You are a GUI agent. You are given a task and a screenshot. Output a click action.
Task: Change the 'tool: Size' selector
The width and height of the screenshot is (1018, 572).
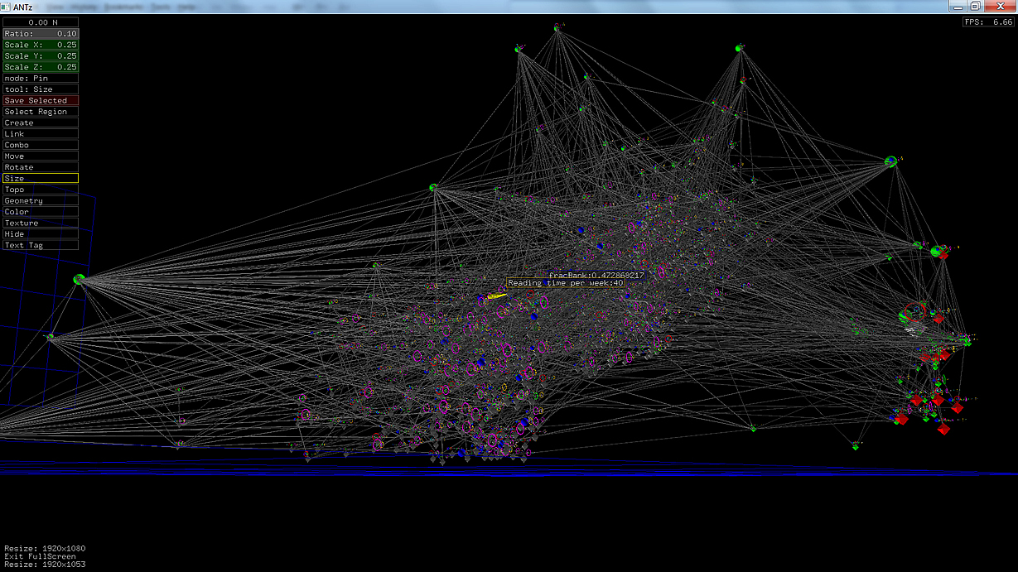tap(41, 89)
